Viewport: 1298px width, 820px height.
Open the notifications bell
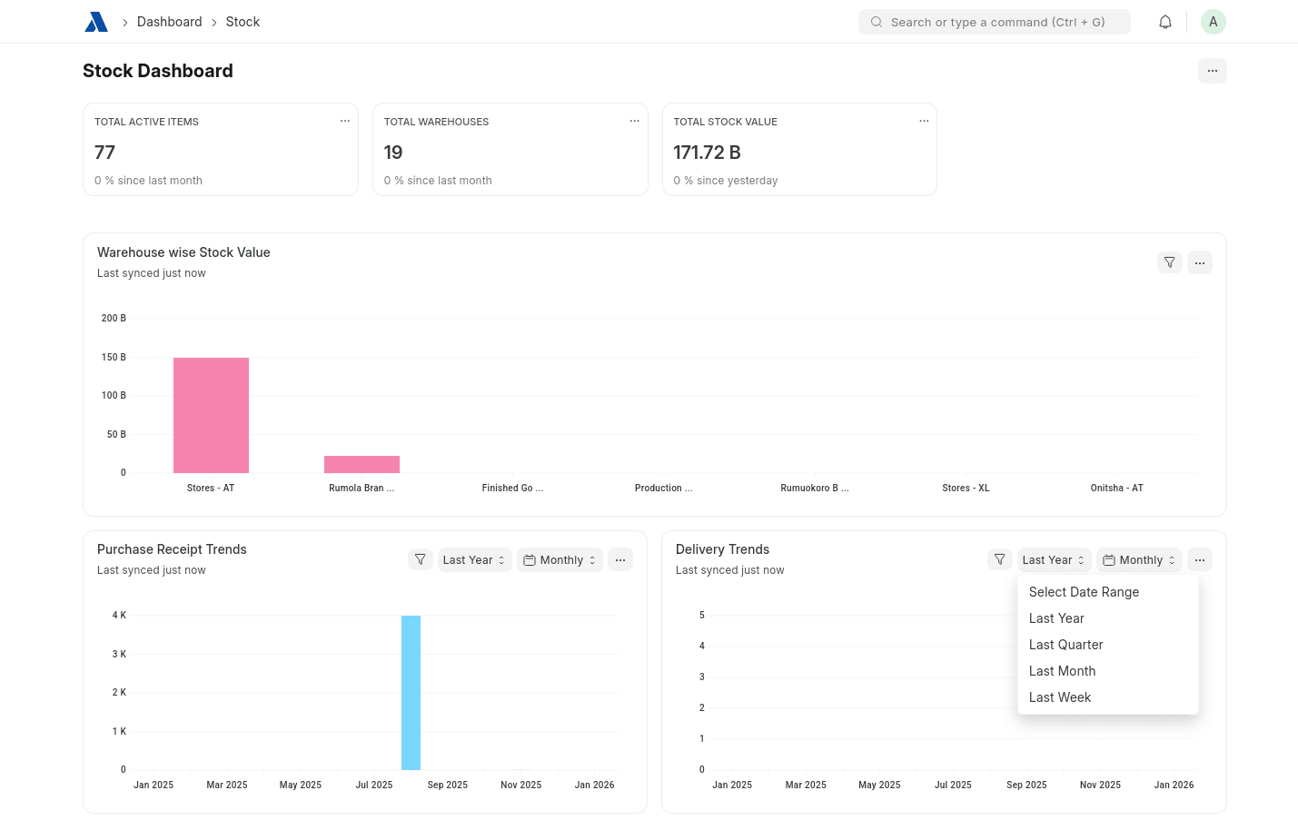click(x=1165, y=21)
